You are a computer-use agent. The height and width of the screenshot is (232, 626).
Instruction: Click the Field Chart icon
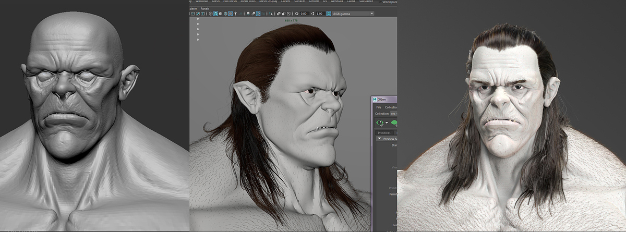pos(193,14)
